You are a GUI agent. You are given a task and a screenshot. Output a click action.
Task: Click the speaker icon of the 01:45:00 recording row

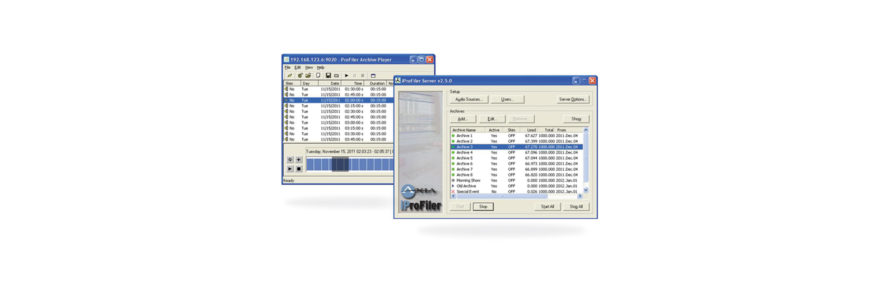(286, 95)
